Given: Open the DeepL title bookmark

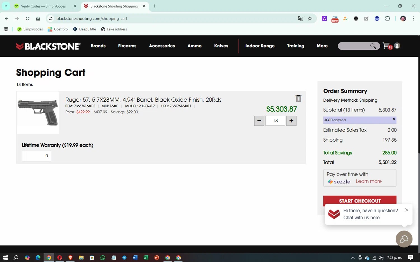Looking at the screenshot, I should click(x=84, y=29).
